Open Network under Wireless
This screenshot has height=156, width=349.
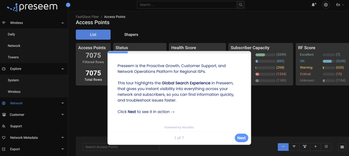(x=14, y=46)
